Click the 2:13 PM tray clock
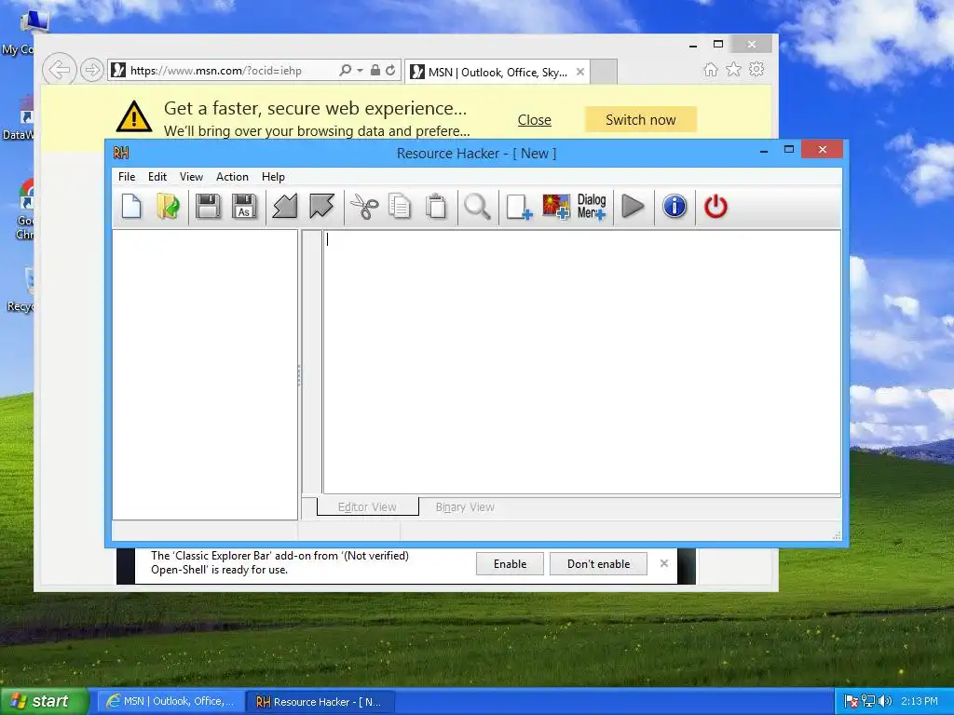 tap(920, 701)
